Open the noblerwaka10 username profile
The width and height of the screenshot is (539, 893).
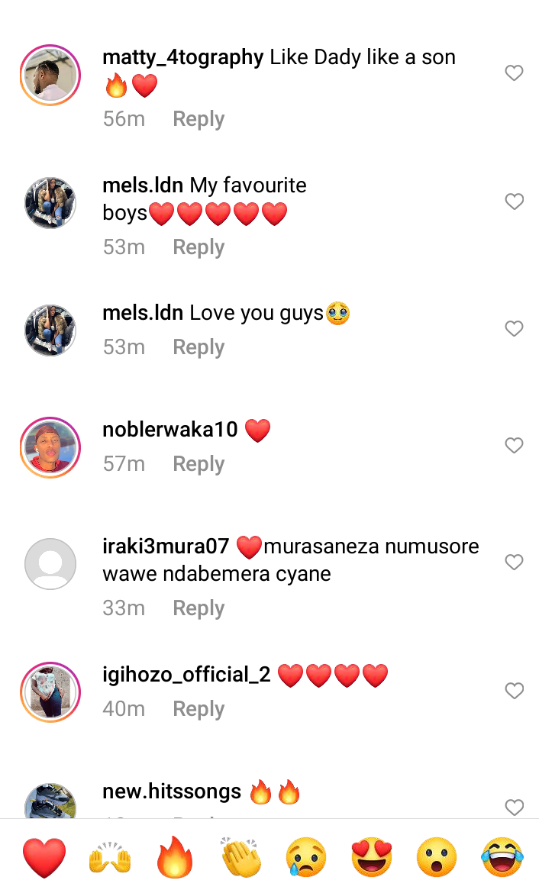click(170, 430)
